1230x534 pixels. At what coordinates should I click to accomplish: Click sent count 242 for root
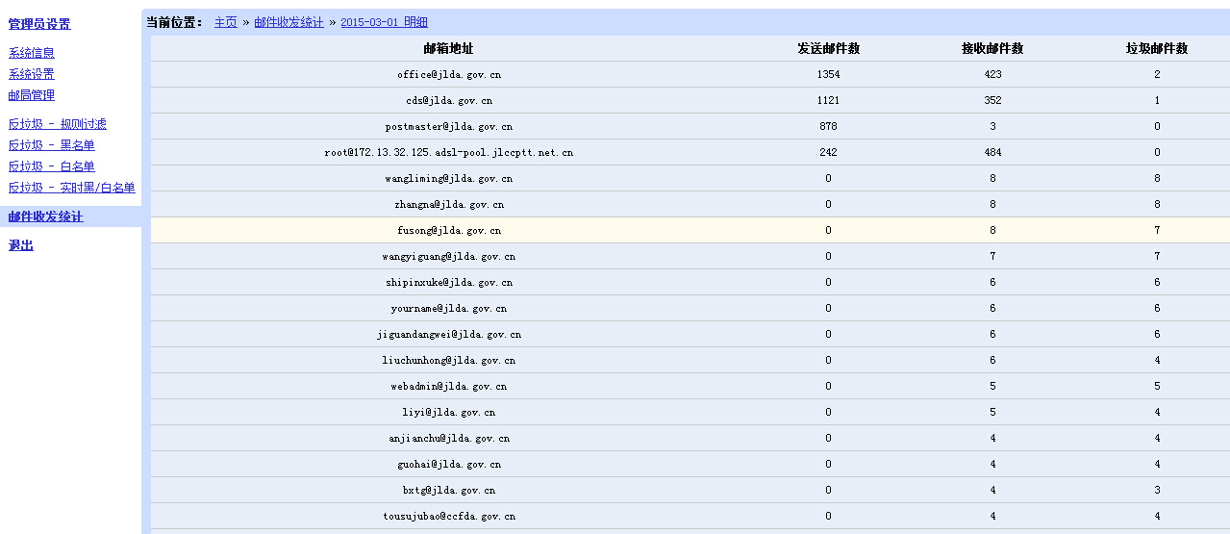point(828,153)
